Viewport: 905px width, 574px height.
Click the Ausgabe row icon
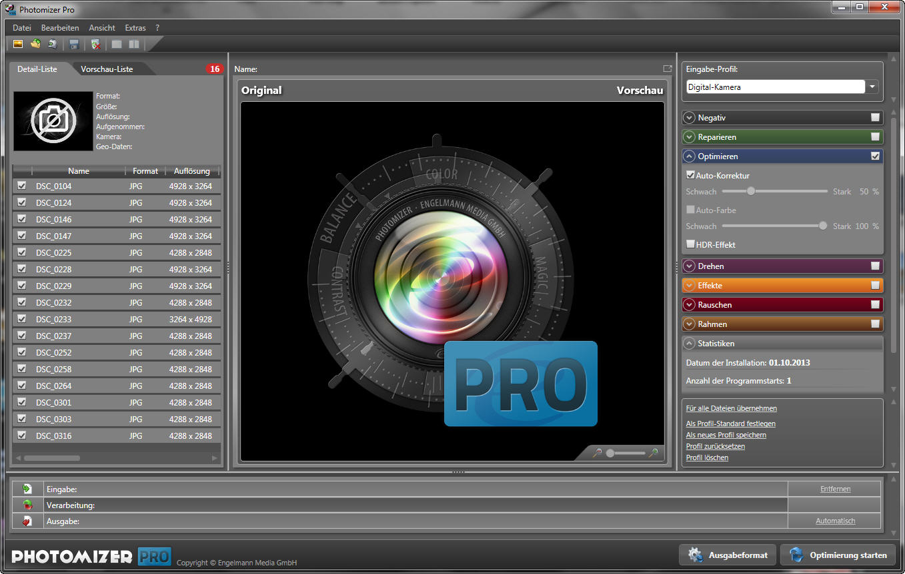click(x=27, y=521)
